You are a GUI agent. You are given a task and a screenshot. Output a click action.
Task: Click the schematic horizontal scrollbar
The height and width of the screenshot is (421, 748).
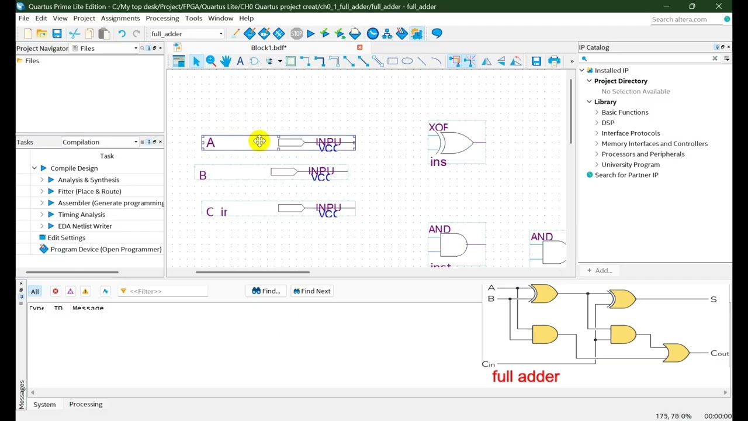click(252, 272)
